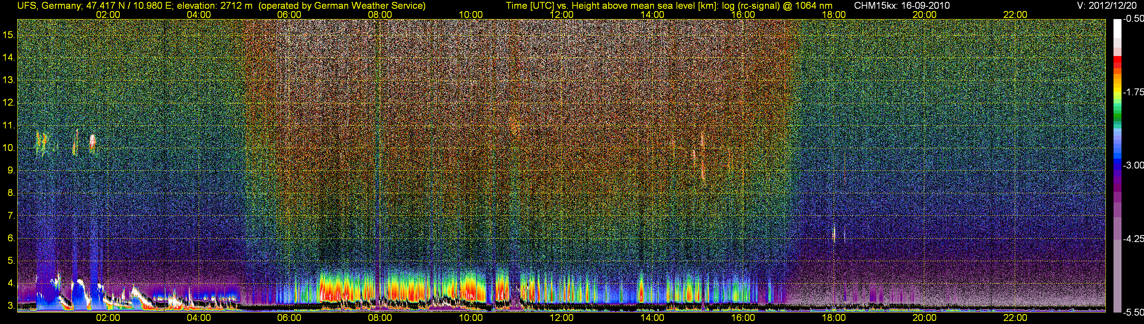Viewport: 1144px width, 324px height.
Task: Select the top axis time label 06:00
Action: click(x=289, y=14)
